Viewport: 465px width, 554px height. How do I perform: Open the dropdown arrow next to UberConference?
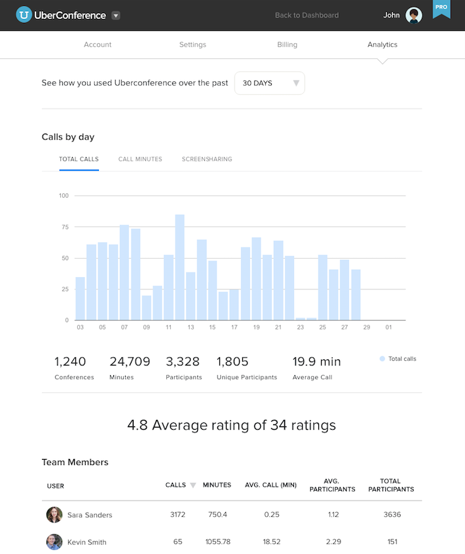[x=116, y=16]
